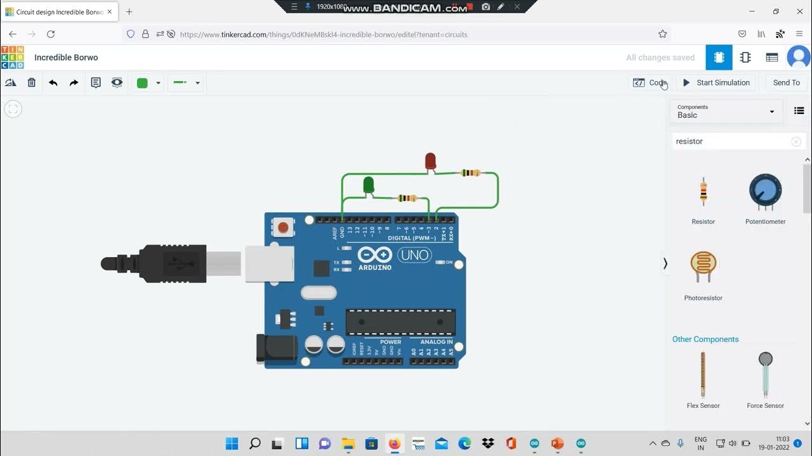812x456 pixels.
Task: Click the Tinkercad logo
Action: click(x=13, y=58)
